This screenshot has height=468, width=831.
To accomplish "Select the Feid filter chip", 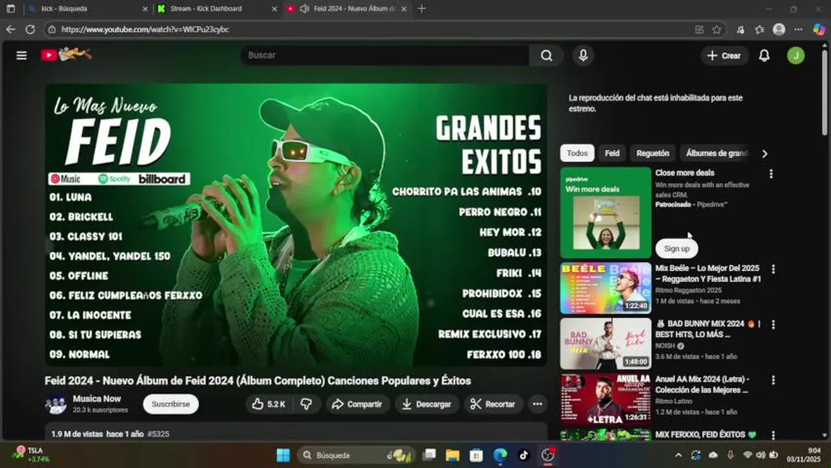I will click(612, 153).
